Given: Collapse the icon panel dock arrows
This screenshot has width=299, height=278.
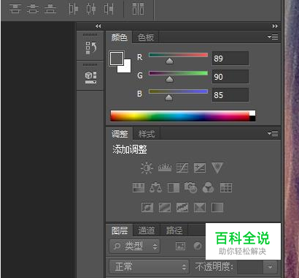Looking at the screenshot, I should 98,26.
